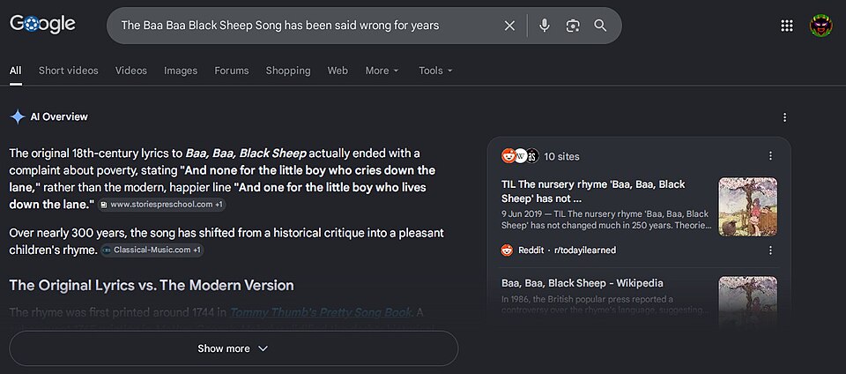Open the TIL nursery rhyme Reddit result title
Screen dimensions: 846x374
[x=593, y=191]
